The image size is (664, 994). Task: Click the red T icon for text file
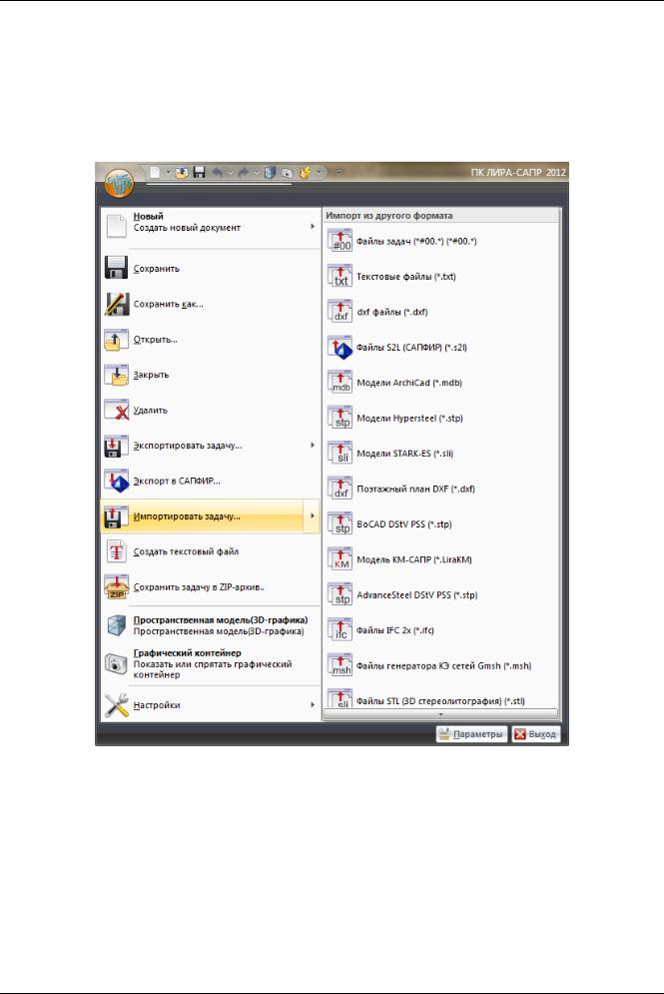117,551
